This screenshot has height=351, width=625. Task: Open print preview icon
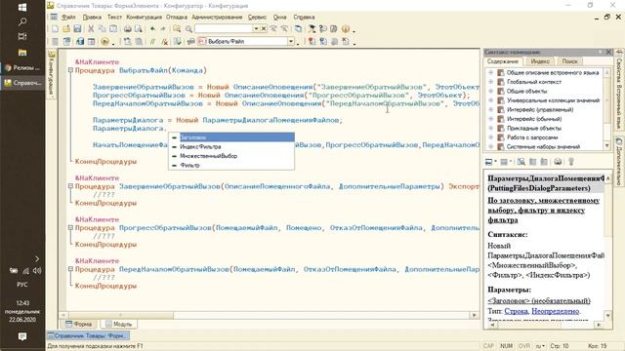tap(139, 29)
